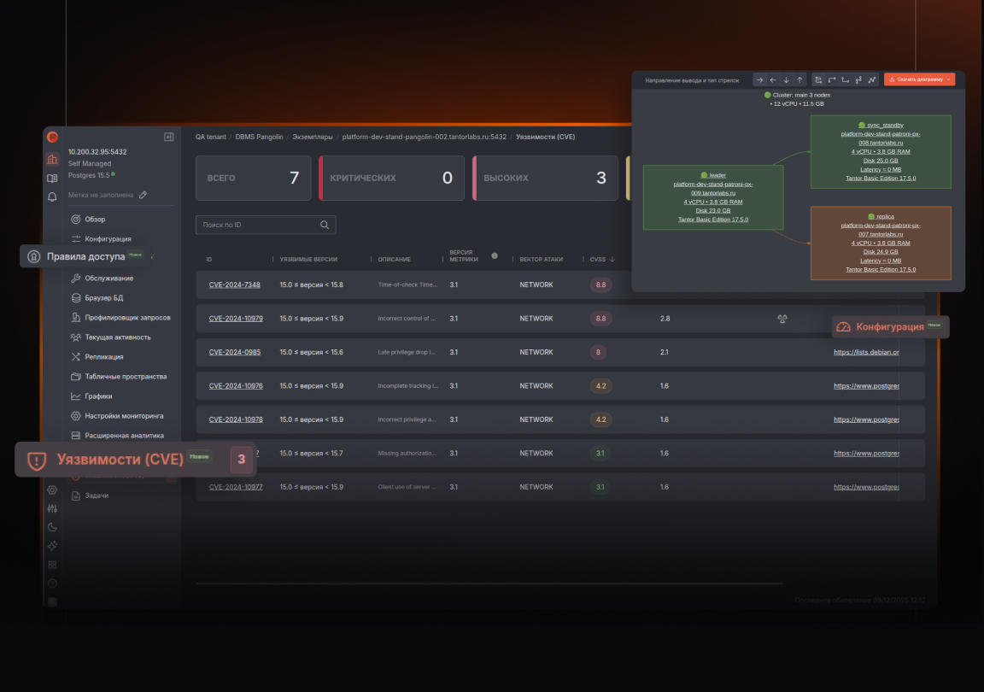Select the fourth arrow type icon with nodes
The height and width of the screenshot is (692, 984).
[x=858, y=79]
